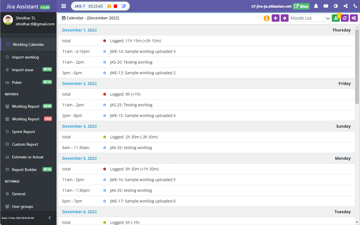Click Logged: 2h 30m total entry
The height and width of the screenshot is (225, 360).
click(x=134, y=137)
